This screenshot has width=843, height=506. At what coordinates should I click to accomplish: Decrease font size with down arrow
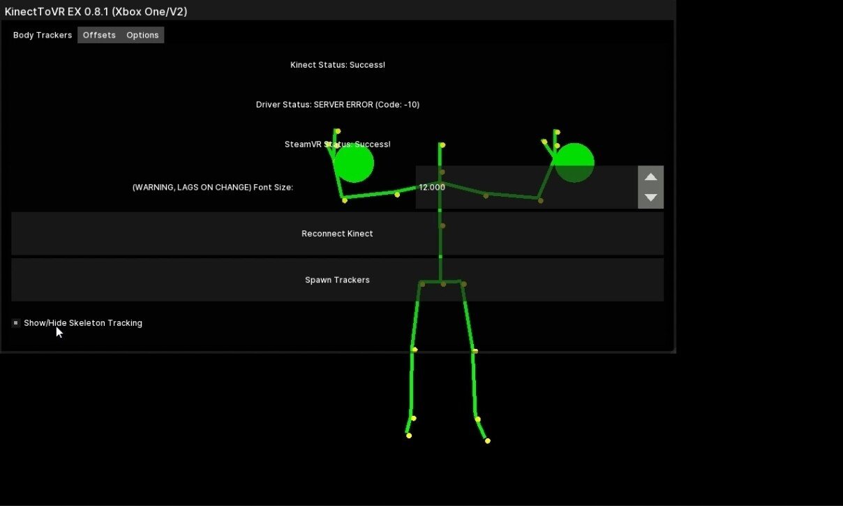(x=650, y=198)
